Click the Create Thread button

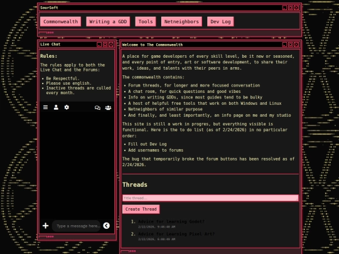click(x=141, y=209)
